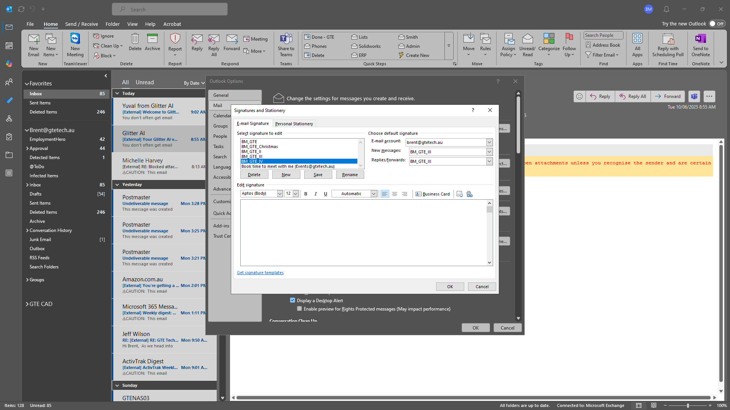This screenshot has height=410, width=730.
Task: Open the Replies/forwards signature dropdown
Action: (x=489, y=161)
